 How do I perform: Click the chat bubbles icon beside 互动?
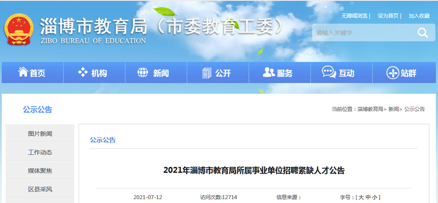[329, 72]
